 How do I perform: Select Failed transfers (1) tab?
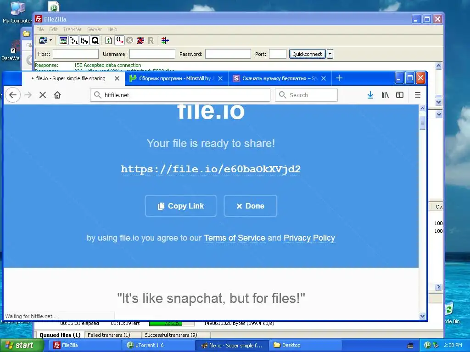pos(109,335)
